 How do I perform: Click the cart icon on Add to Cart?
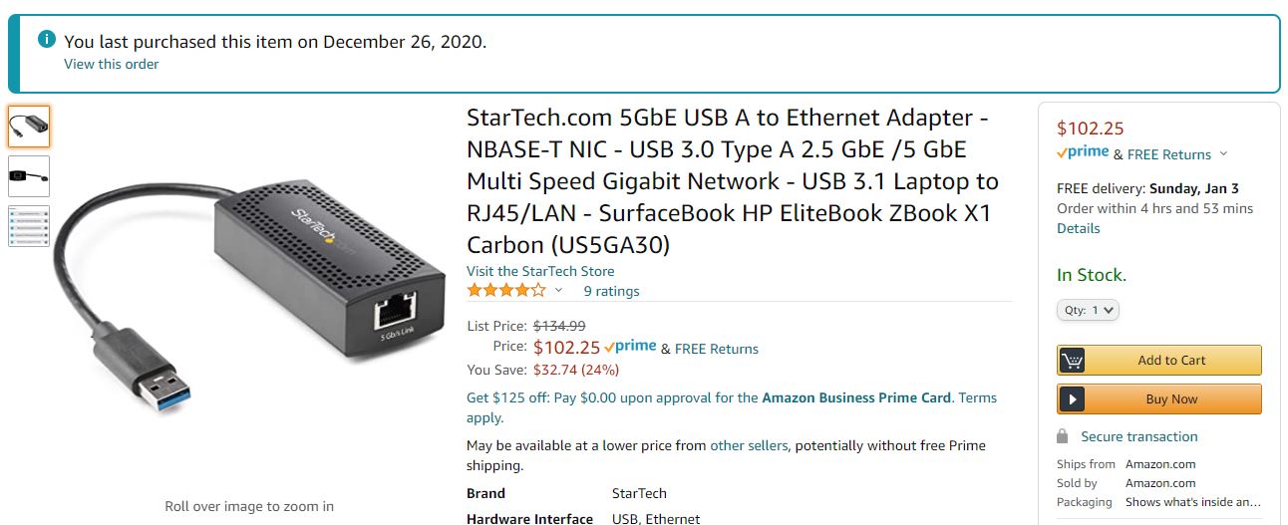tap(1073, 361)
